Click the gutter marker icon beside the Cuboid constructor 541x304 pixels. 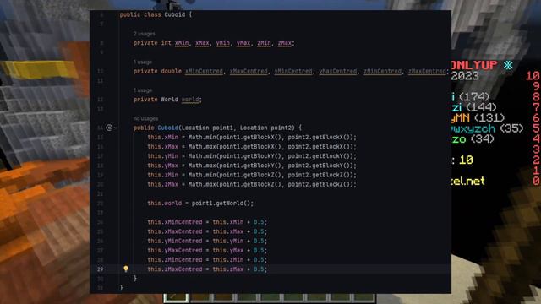(x=109, y=128)
